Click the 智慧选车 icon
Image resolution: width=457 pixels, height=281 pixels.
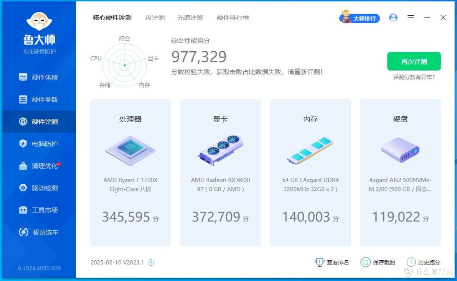(x=23, y=232)
